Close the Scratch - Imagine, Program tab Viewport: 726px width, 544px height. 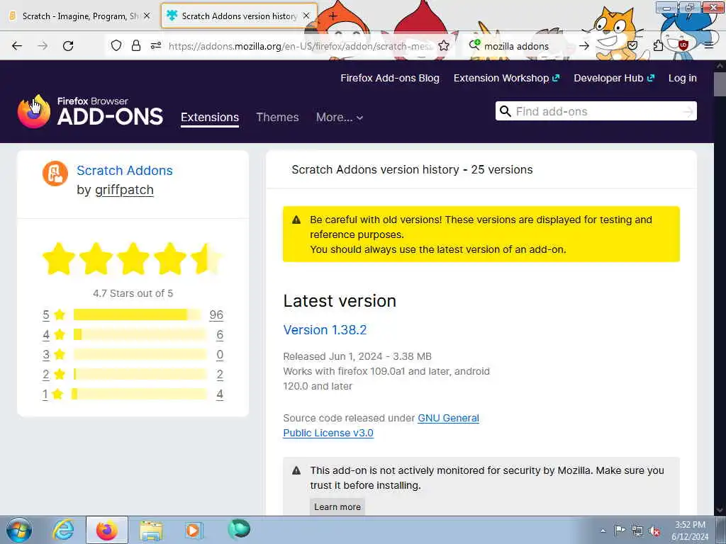coord(146,16)
